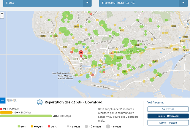The width and height of the screenshot is (190, 129).
Task: Click the Sainte-Adresse label
Action: tap(47, 32)
